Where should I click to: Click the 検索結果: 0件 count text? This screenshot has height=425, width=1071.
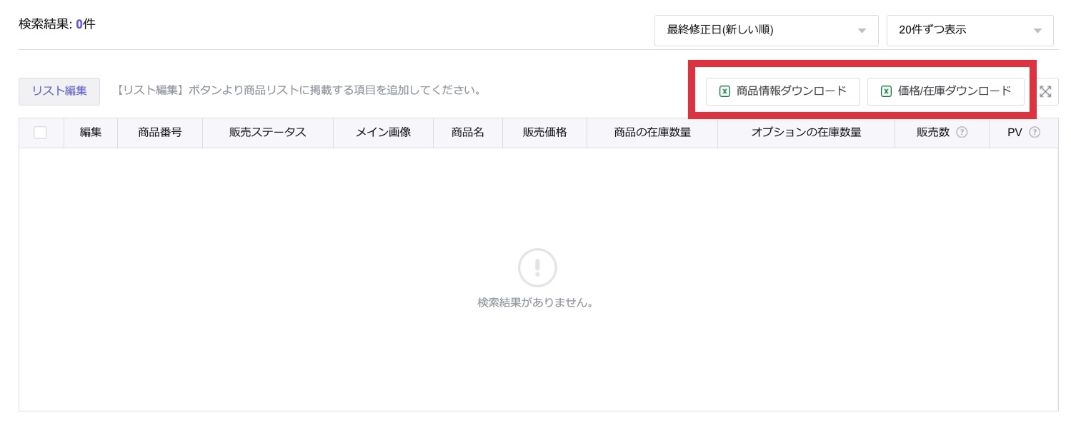(x=57, y=24)
